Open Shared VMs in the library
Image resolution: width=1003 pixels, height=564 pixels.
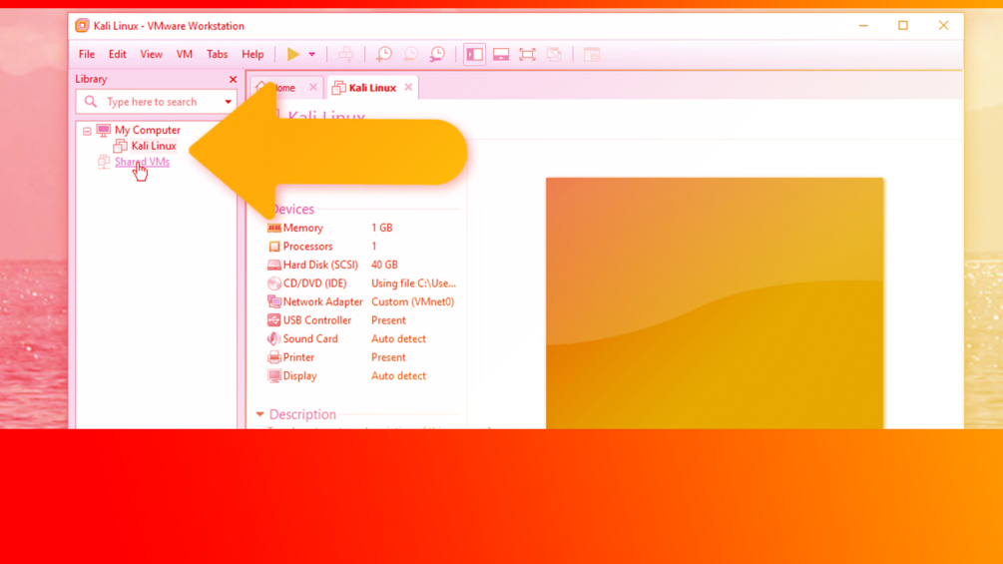tap(142, 162)
